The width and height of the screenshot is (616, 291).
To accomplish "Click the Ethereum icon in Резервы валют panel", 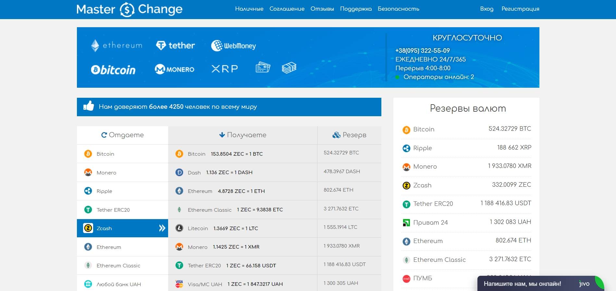I will [406, 241].
